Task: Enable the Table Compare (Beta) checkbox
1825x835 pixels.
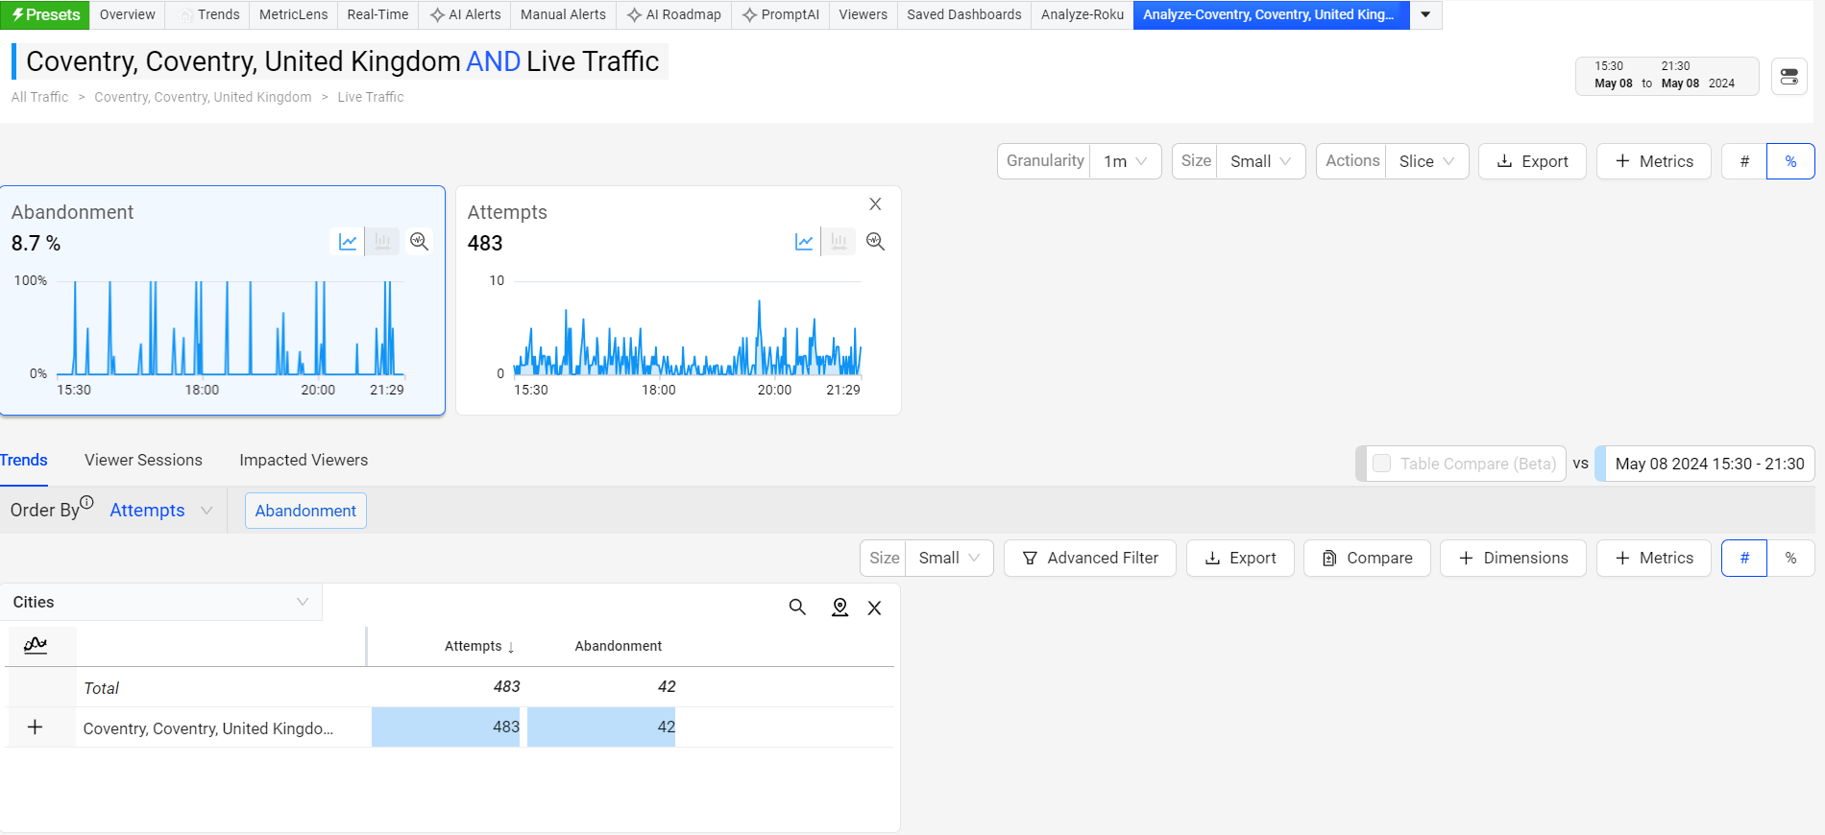Action: tap(1382, 464)
